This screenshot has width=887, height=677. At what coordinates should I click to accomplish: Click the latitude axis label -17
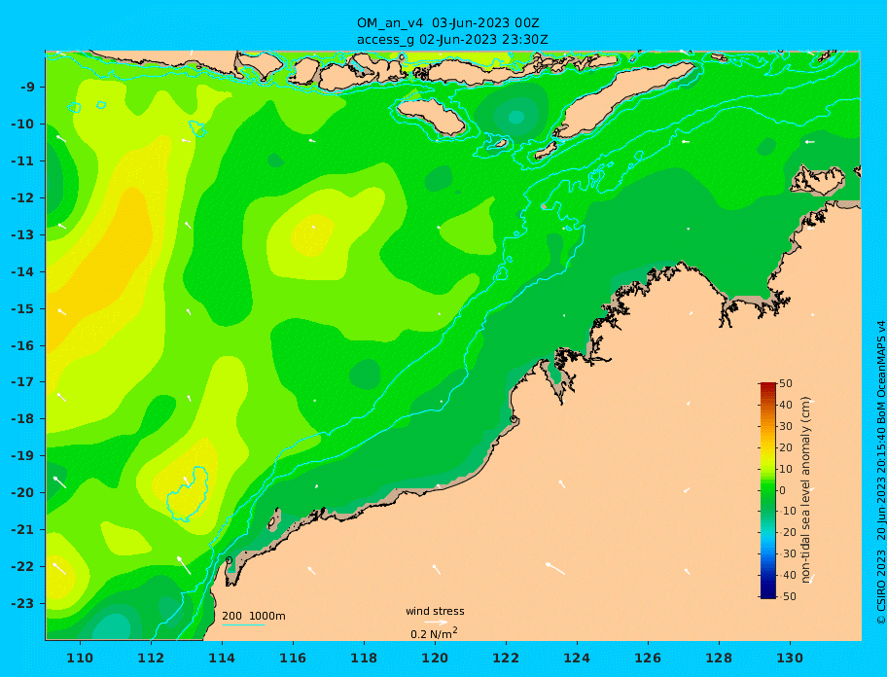pos(22,381)
